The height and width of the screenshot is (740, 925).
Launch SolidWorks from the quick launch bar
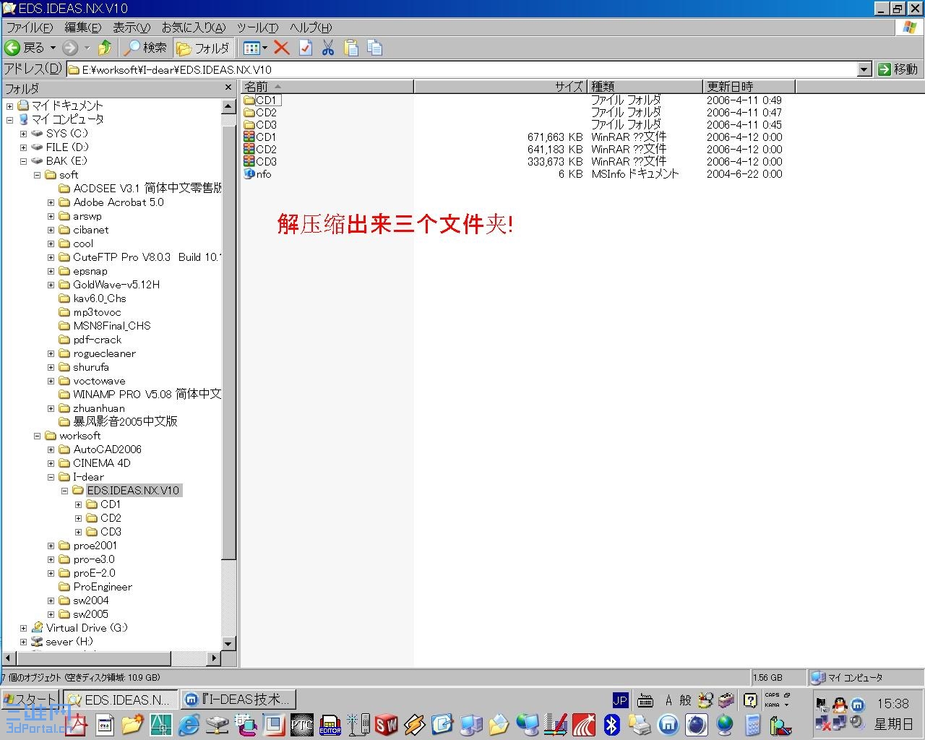coord(387,724)
